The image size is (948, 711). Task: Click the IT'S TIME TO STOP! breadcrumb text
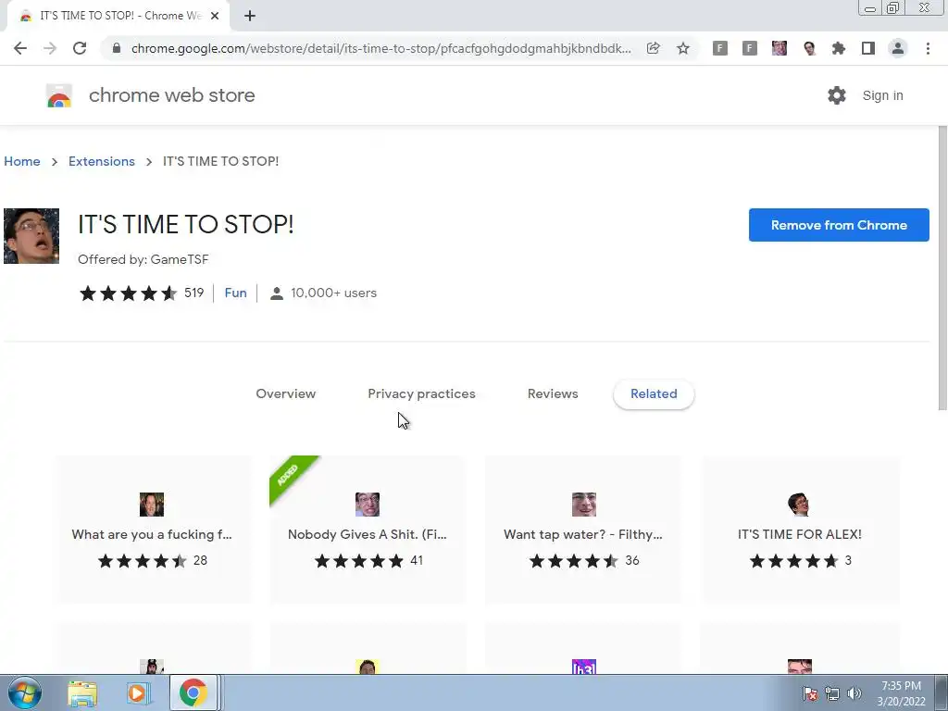[220, 161]
